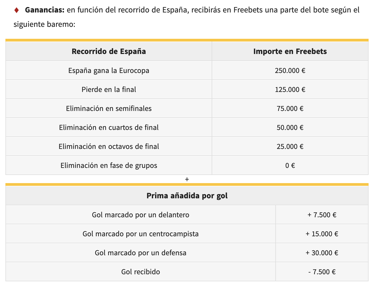Screen dimensions: 374x287
Task: Click the 'Importe en Freebets' column header
Action: [x=290, y=51]
